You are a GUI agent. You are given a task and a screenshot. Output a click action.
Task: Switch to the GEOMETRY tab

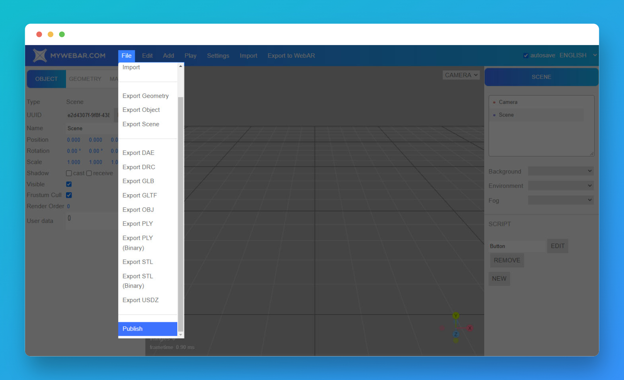click(x=85, y=79)
